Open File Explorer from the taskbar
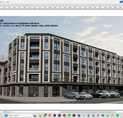The width and height of the screenshot is (123, 118). click(x=40, y=115)
